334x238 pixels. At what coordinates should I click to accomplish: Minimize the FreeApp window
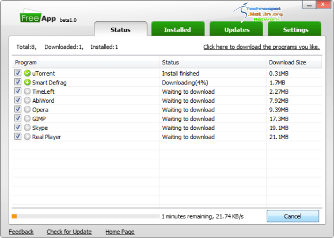tap(309, 5)
